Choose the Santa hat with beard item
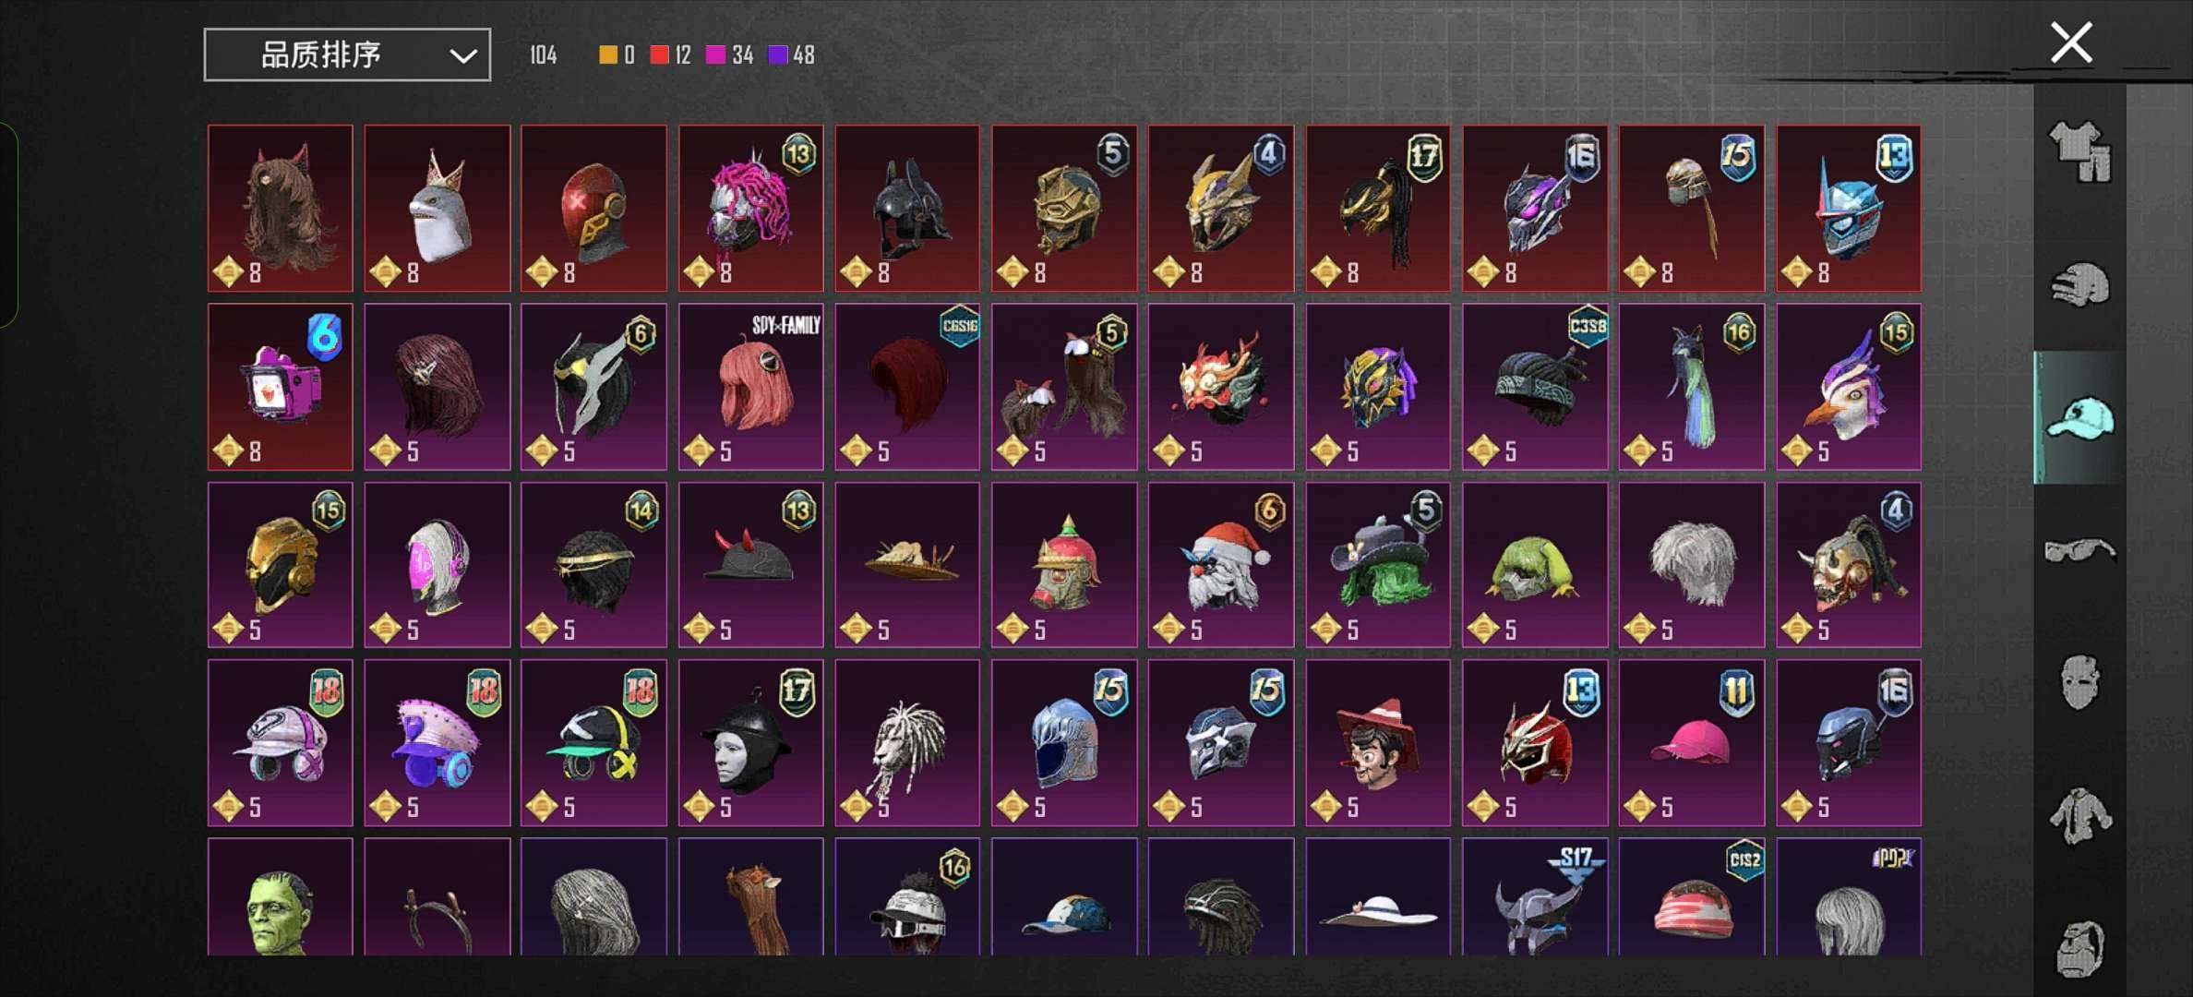2193x997 pixels. (1221, 565)
